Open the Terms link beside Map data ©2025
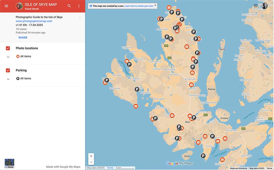Image resolution: width=274 pixels, height=170 pixels. coord(110,168)
